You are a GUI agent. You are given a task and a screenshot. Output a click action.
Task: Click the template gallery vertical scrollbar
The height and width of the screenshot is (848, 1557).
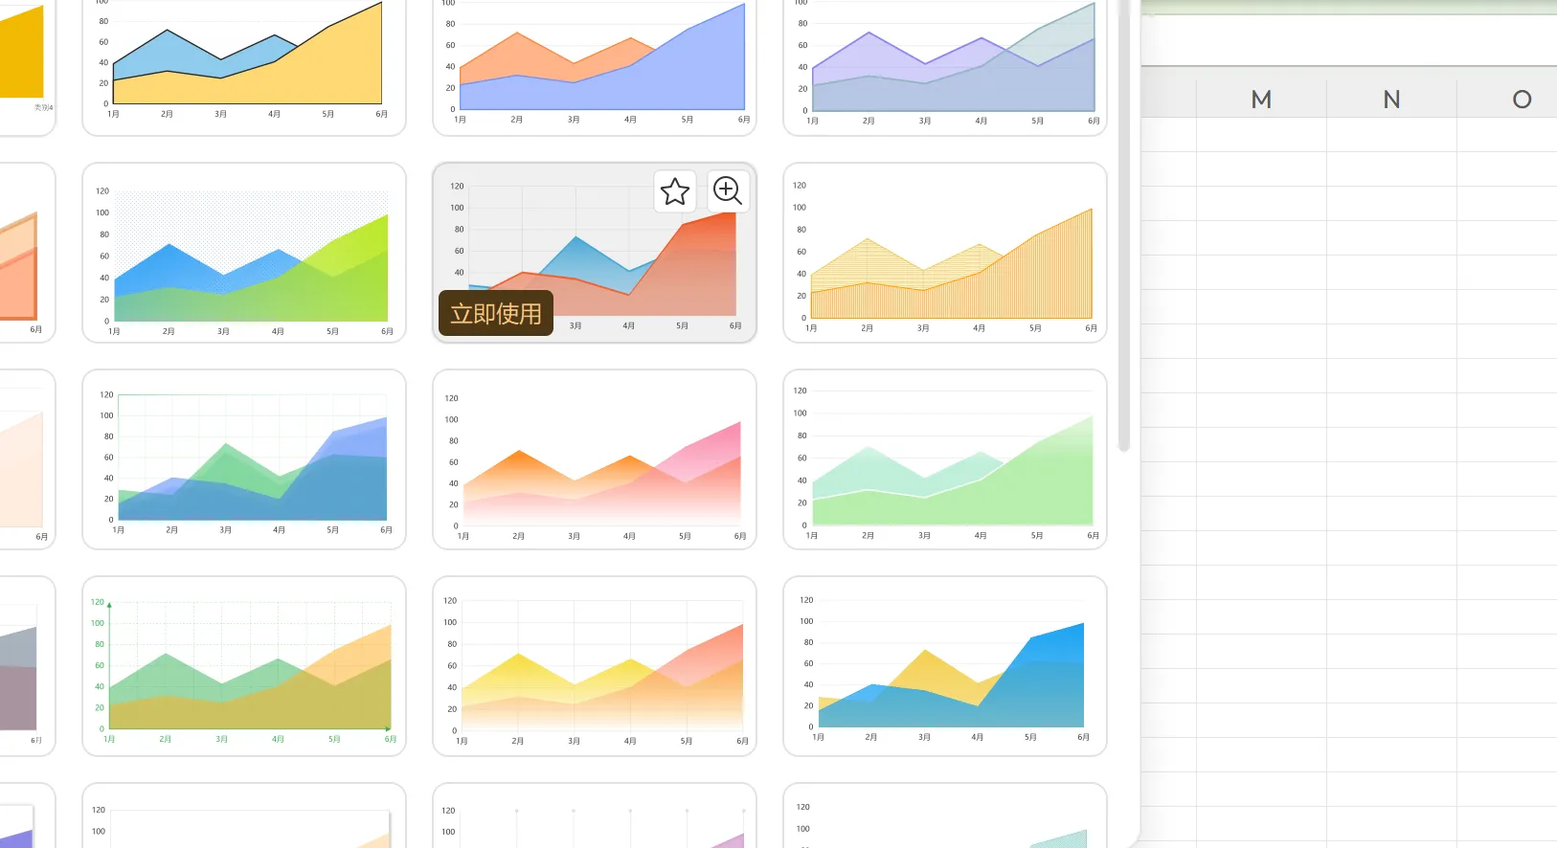point(1124,225)
